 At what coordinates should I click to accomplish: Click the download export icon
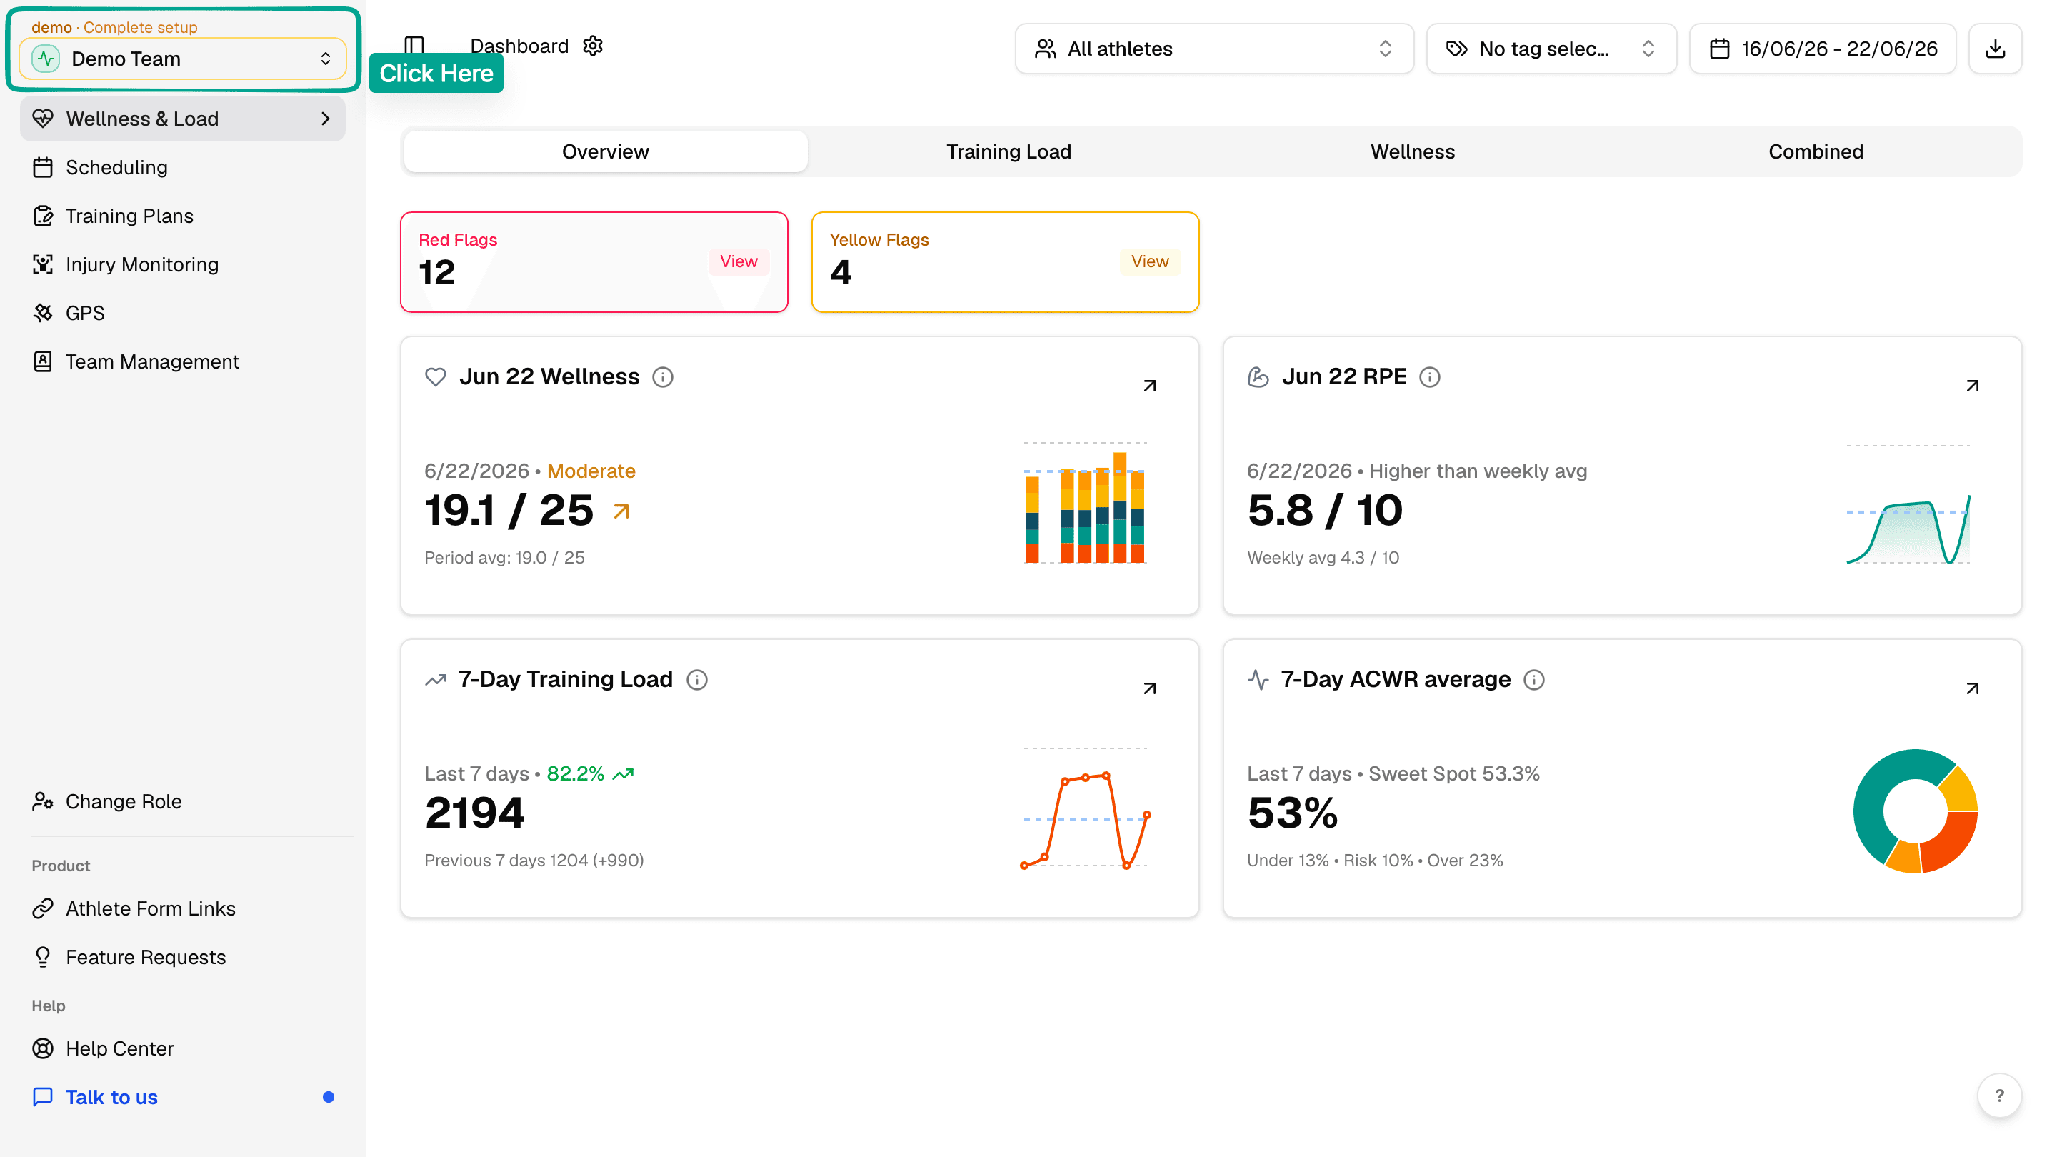tap(1995, 49)
